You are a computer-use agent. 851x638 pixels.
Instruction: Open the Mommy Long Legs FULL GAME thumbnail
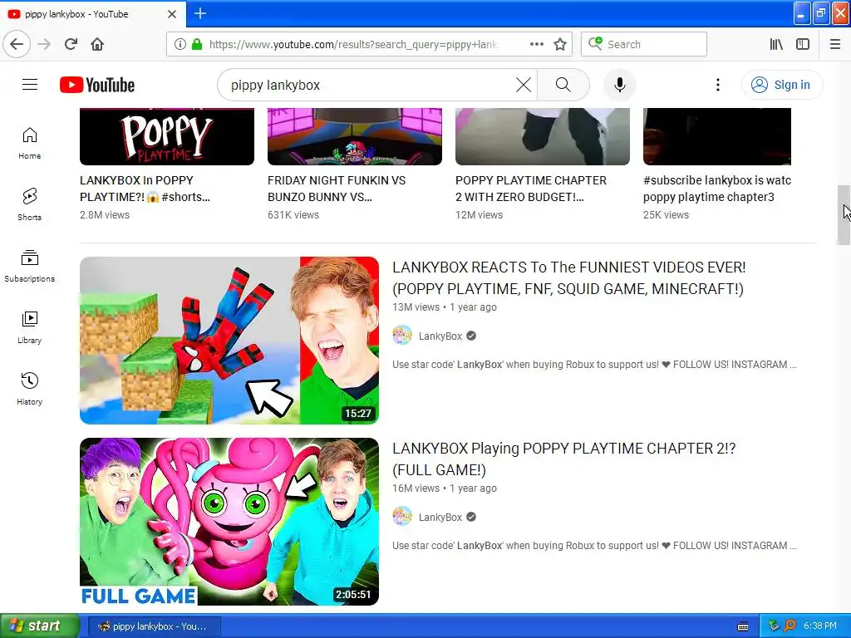tap(229, 522)
